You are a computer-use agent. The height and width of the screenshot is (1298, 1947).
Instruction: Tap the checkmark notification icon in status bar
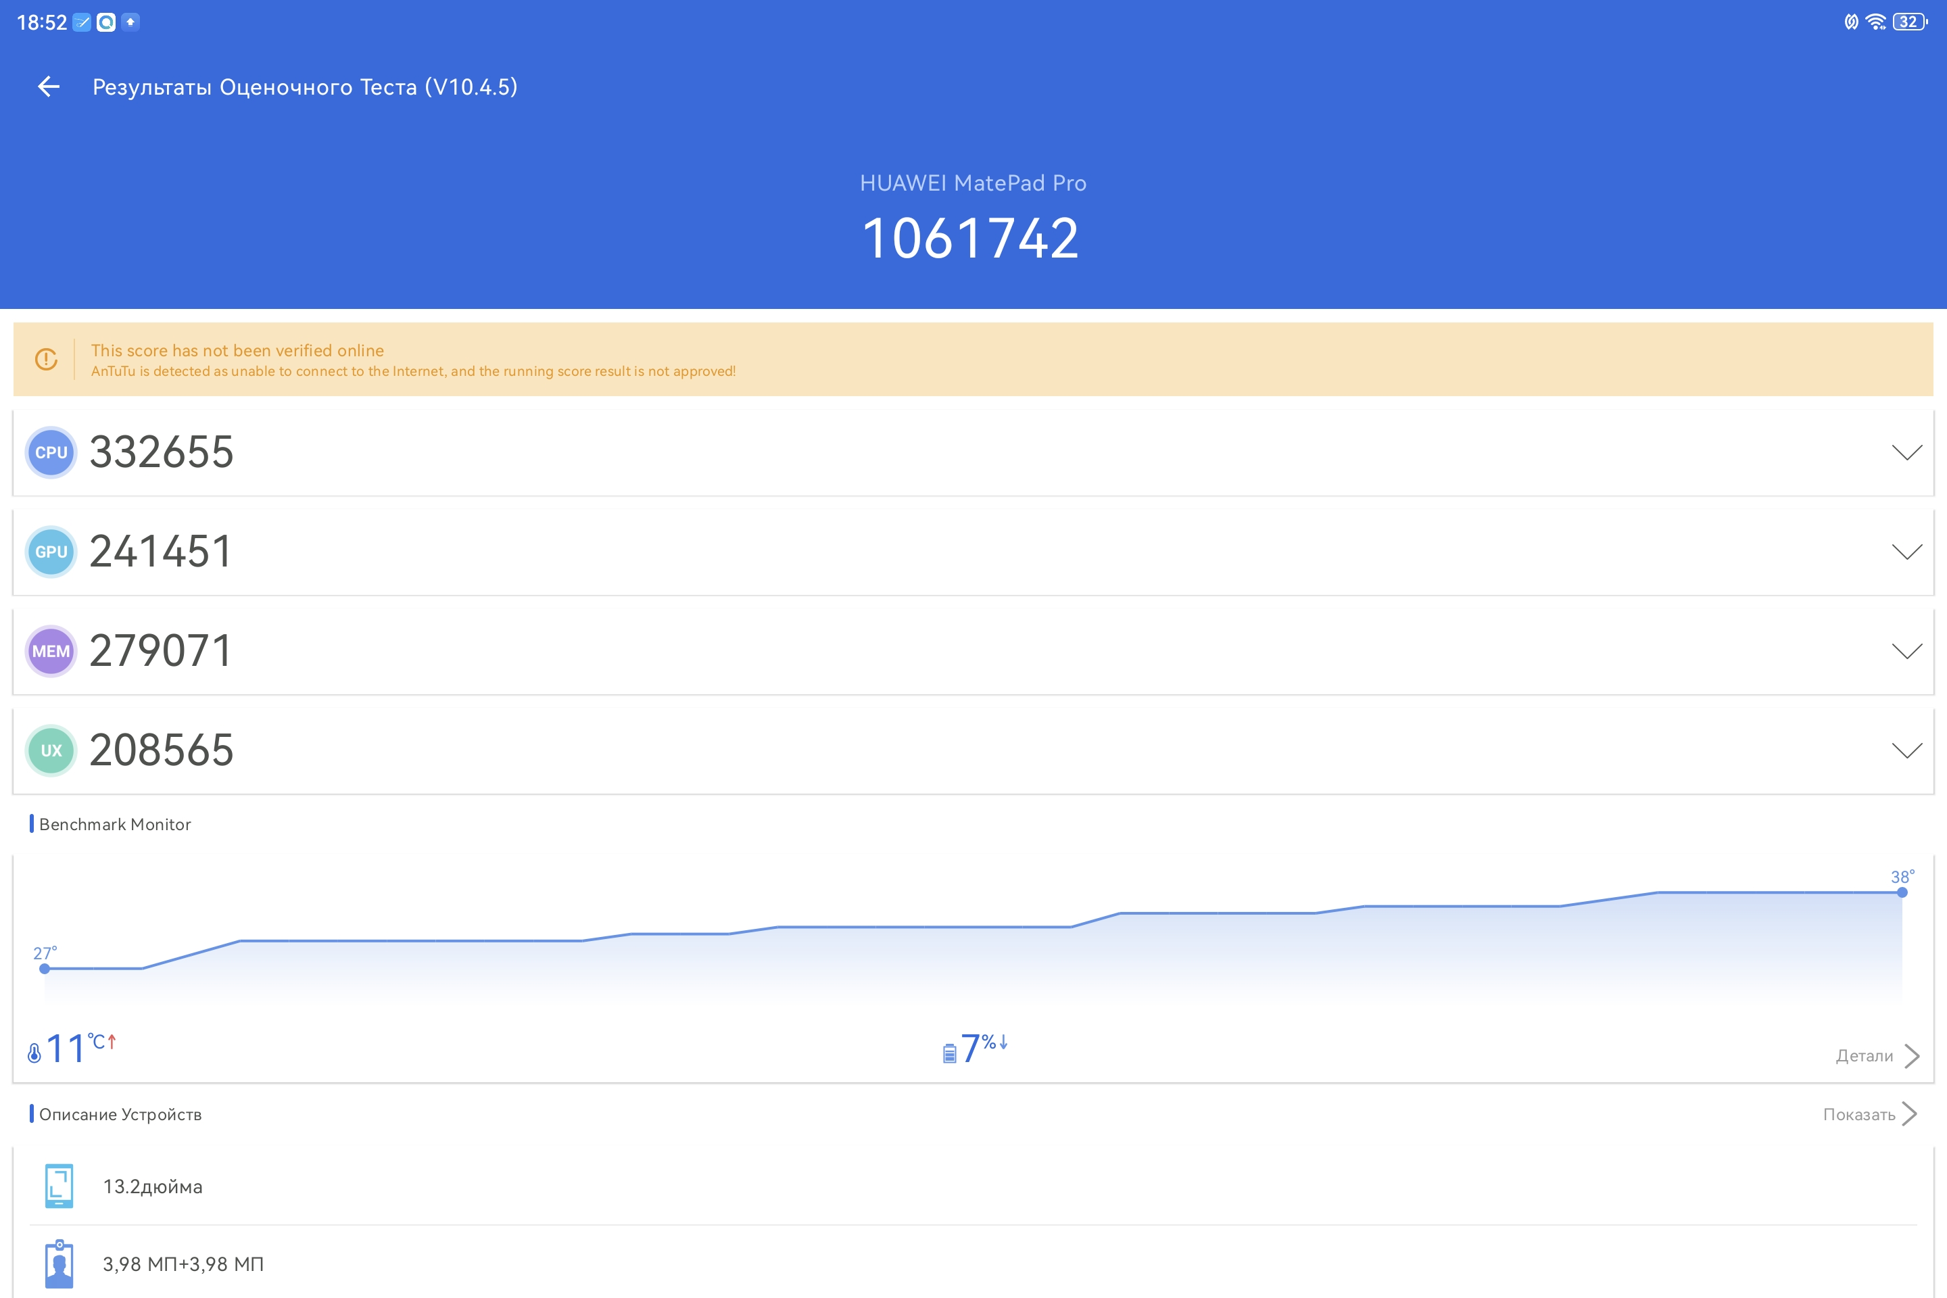[x=82, y=22]
